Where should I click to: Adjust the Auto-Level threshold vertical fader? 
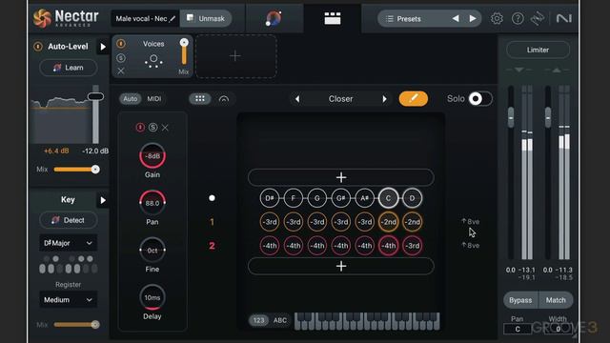[x=95, y=96]
